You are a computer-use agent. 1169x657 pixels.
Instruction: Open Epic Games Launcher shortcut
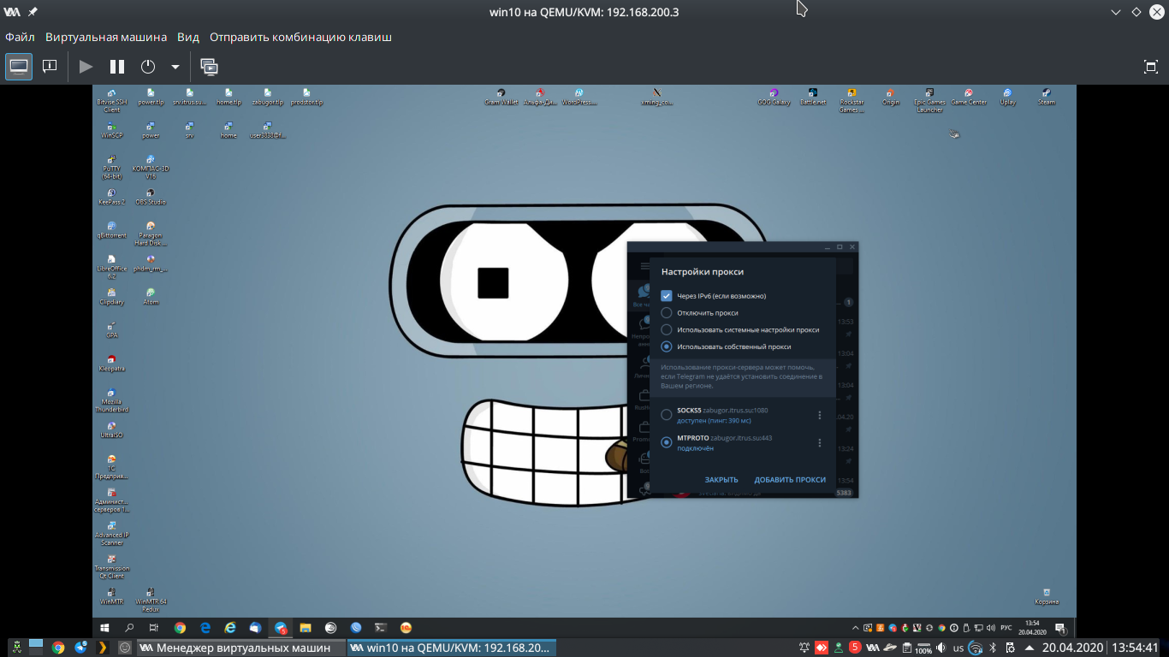[929, 100]
